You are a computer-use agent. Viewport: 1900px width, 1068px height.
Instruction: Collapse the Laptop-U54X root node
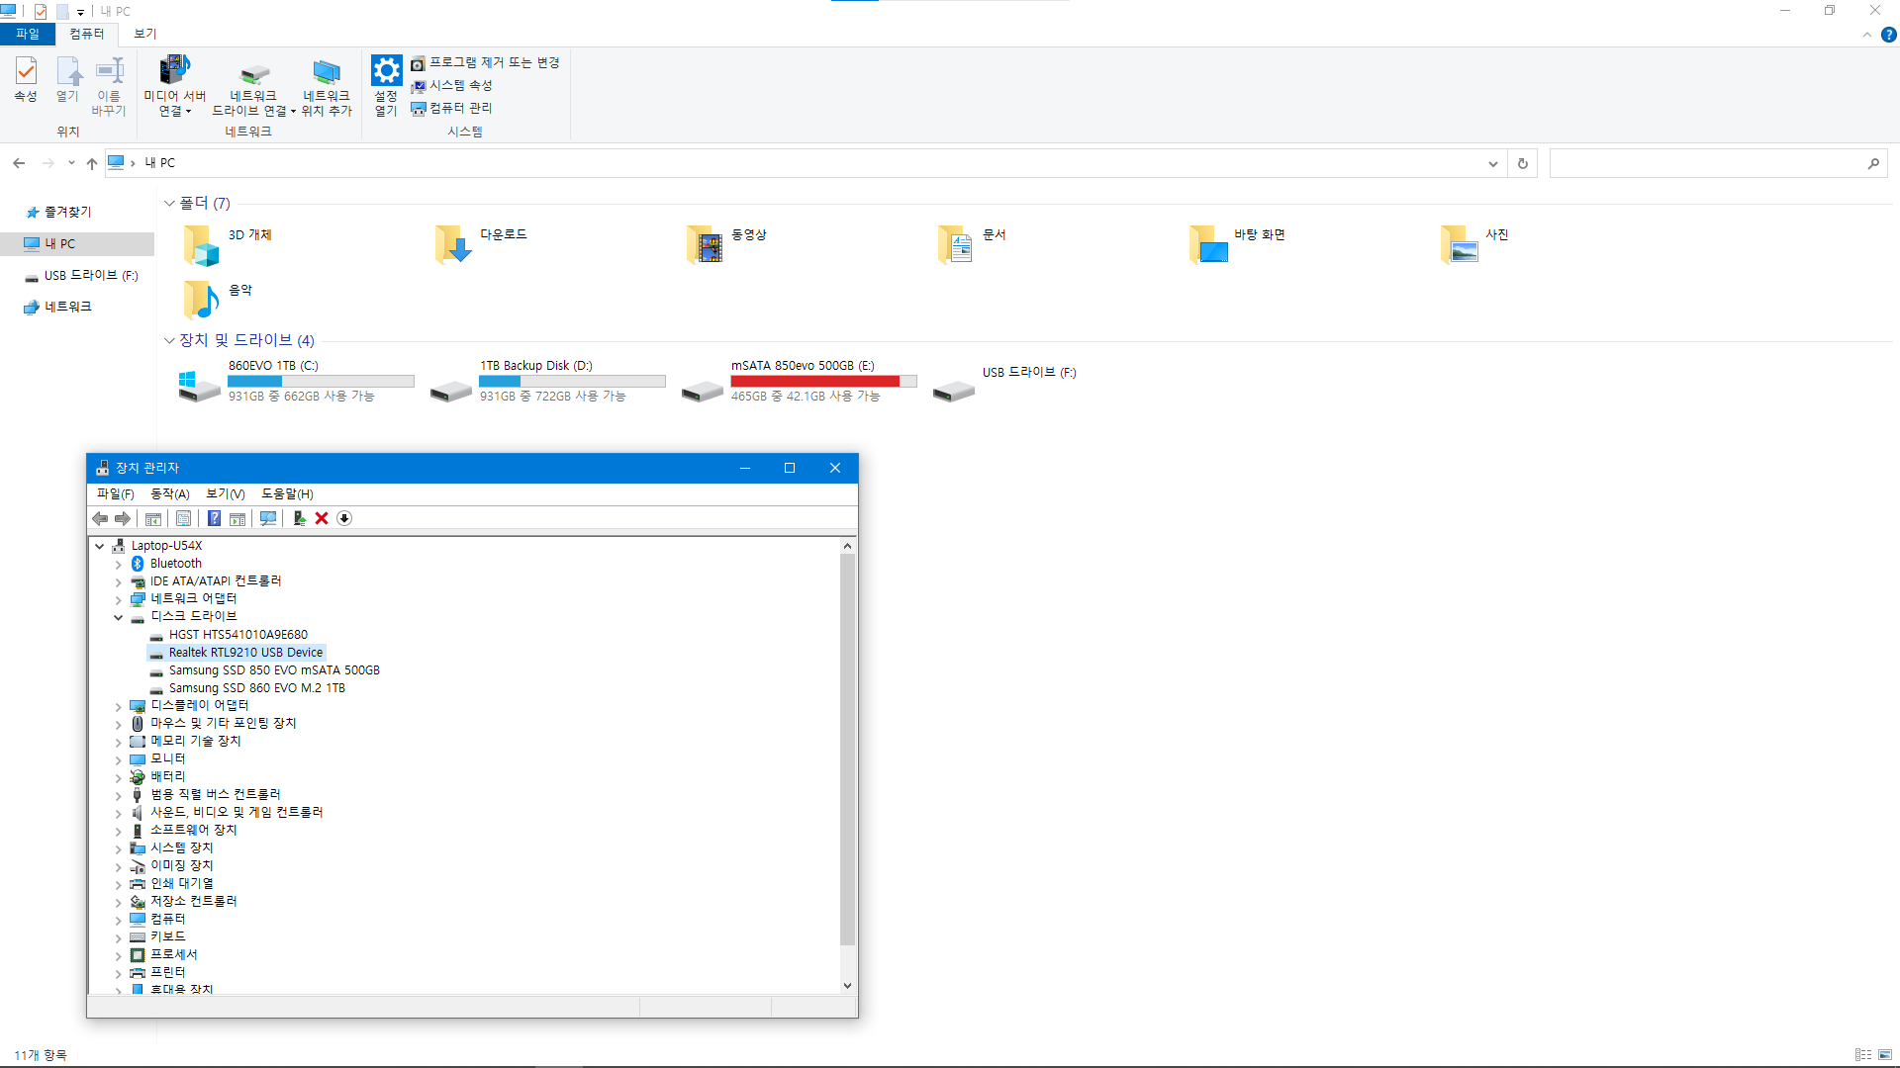click(x=100, y=547)
